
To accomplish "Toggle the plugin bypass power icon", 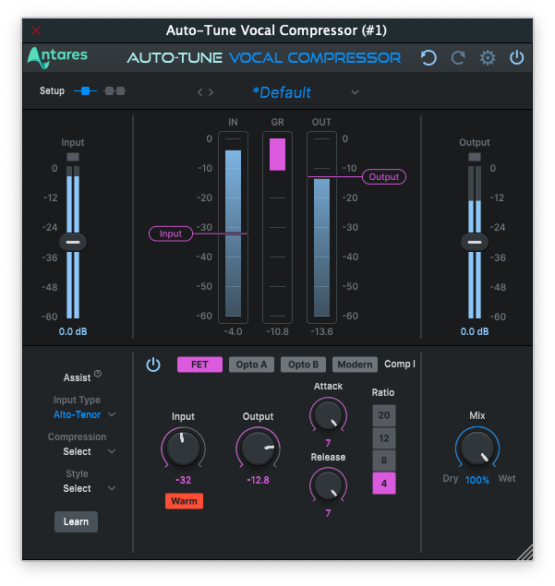I will (x=516, y=58).
